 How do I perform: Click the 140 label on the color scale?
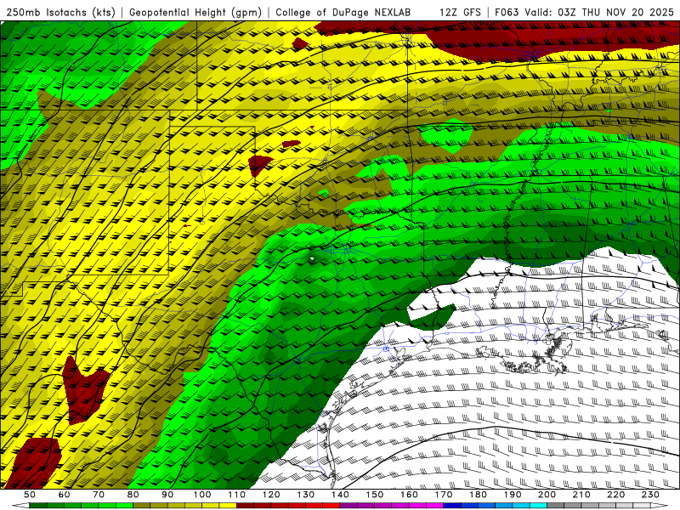tap(340, 495)
